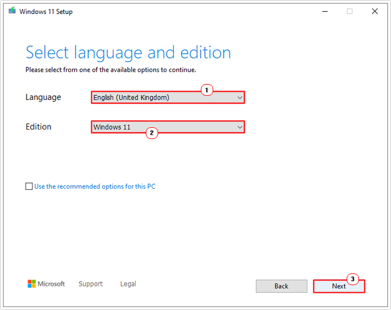This screenshot has height=310, width=391.
Task: Click the Windows 11 Setup title bar icon
Action: pyautogui.click(x=12, y=11)
